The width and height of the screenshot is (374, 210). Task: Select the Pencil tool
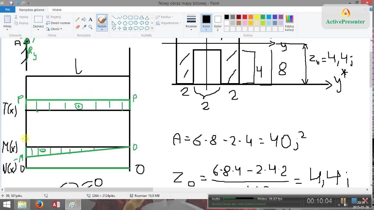point(77,20)
